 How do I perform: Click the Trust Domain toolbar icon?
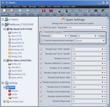coord(66,12)
